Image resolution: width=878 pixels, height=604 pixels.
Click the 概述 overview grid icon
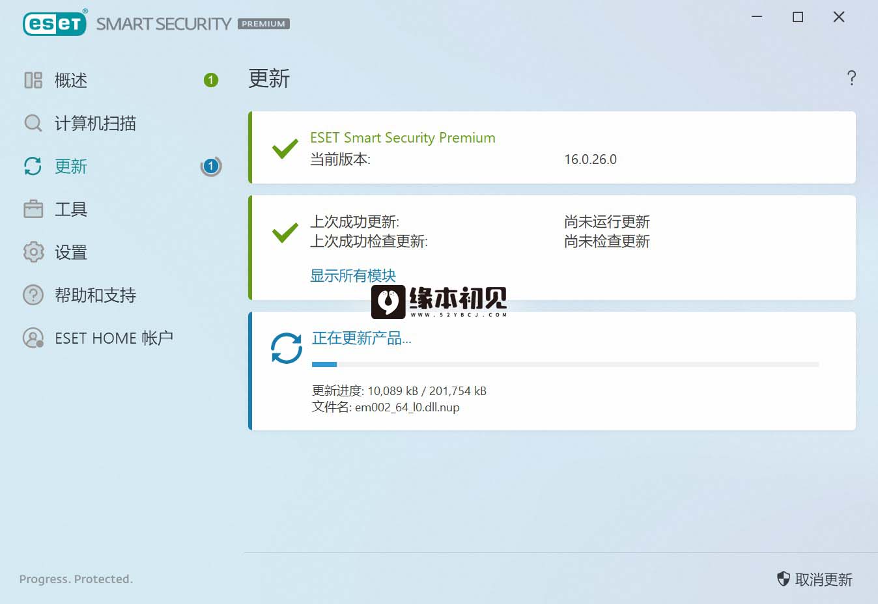[33, 80]
